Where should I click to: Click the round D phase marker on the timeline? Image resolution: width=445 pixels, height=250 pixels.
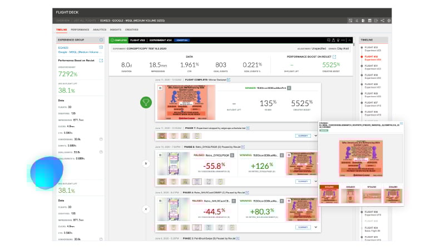tap(146, 163)
